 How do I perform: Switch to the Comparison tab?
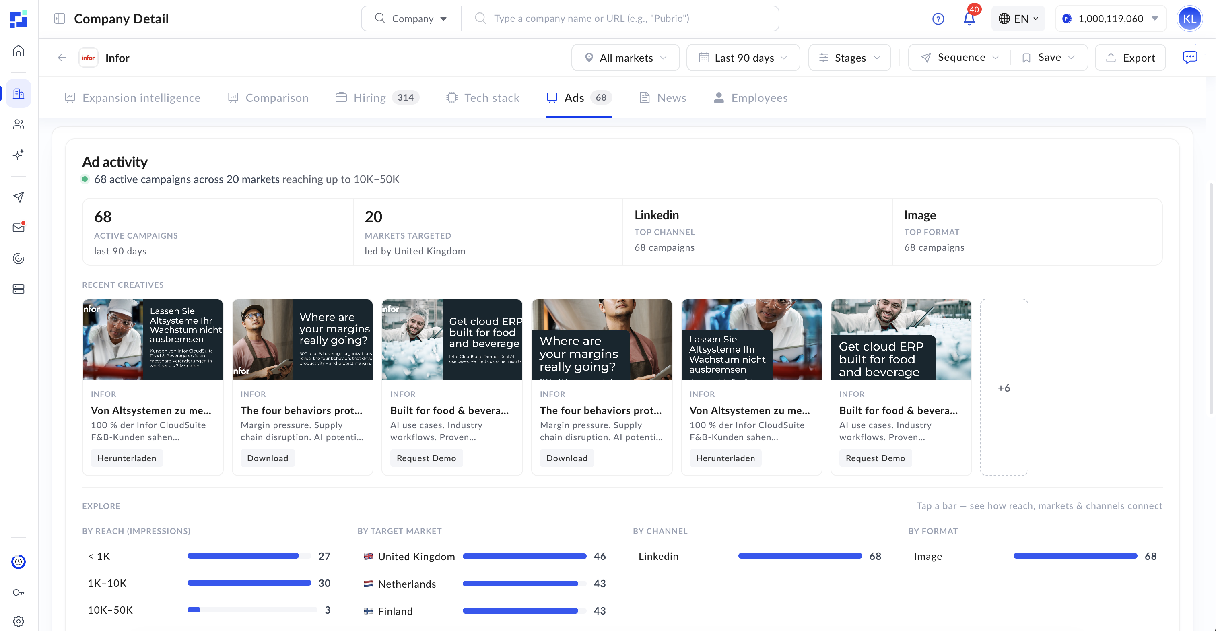[268, 98]
